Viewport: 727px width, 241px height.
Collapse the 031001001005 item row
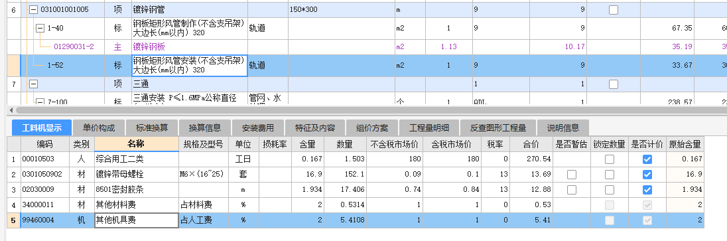(33, 10)
